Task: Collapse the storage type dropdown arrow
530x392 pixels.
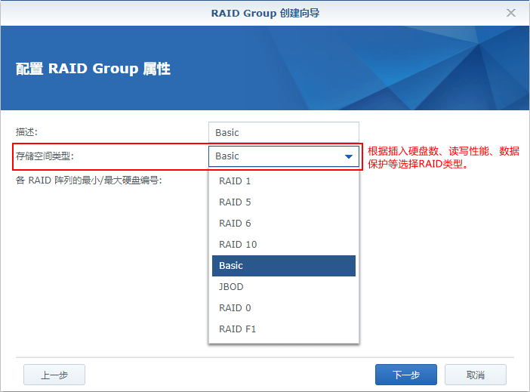Action: [x=349, y=156]
